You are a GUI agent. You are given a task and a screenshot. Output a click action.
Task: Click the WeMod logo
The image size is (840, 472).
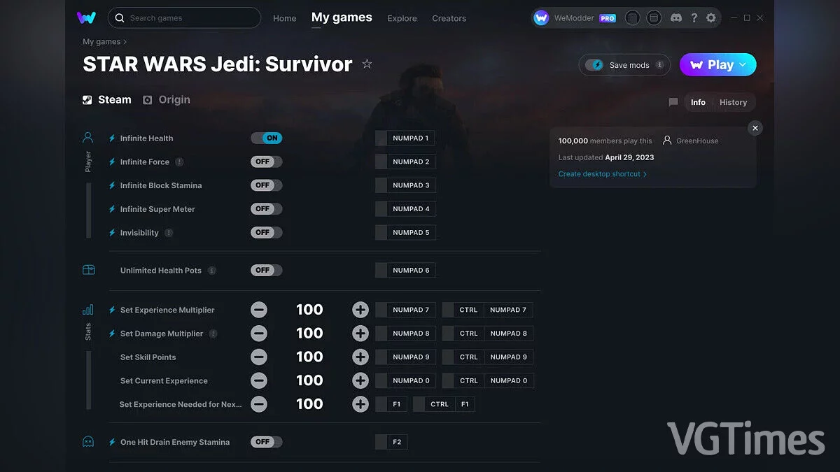point(85,17)
